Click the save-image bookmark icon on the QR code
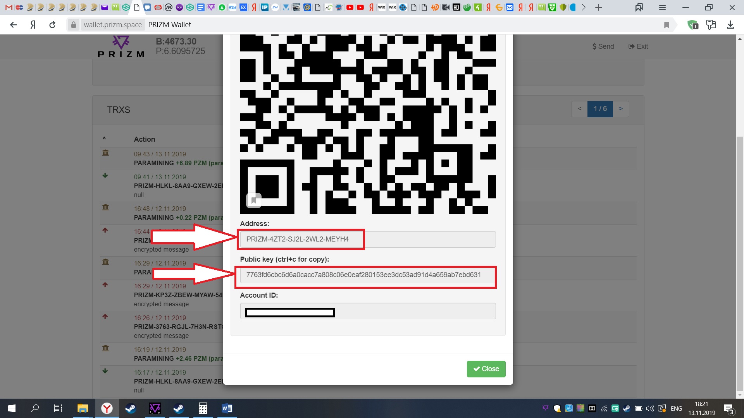744x418 pixels. pyautogui.click(x=254, y=200)
